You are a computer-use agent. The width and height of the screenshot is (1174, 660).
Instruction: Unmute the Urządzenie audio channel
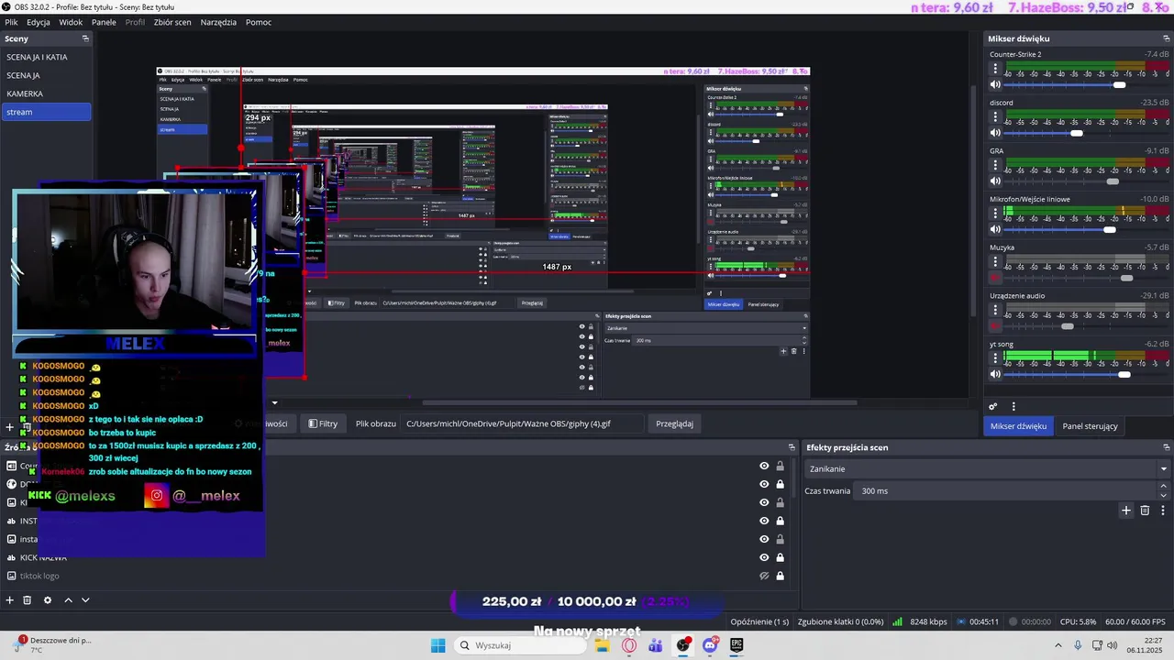995,326
